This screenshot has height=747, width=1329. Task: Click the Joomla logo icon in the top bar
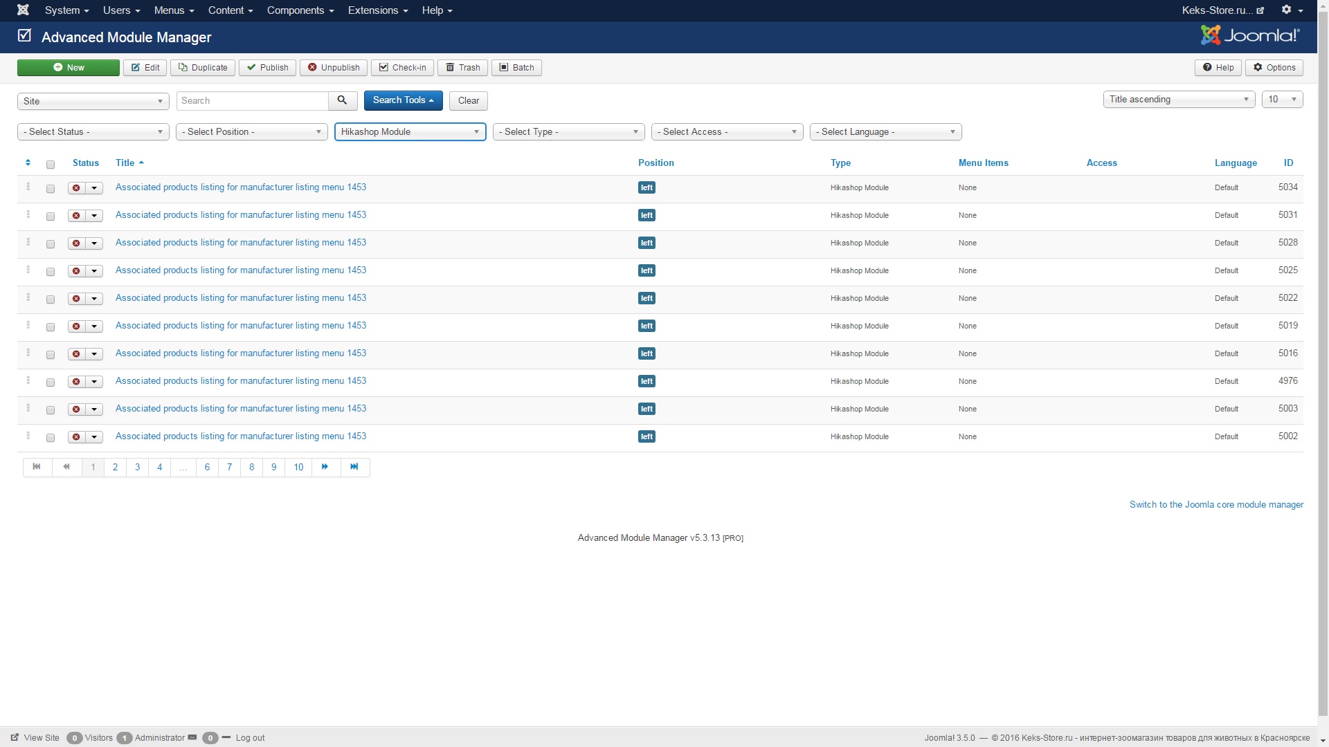point(23,10)
